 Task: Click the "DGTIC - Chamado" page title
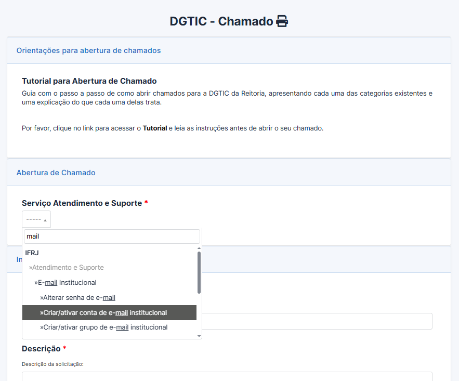[x=221, y=21]
